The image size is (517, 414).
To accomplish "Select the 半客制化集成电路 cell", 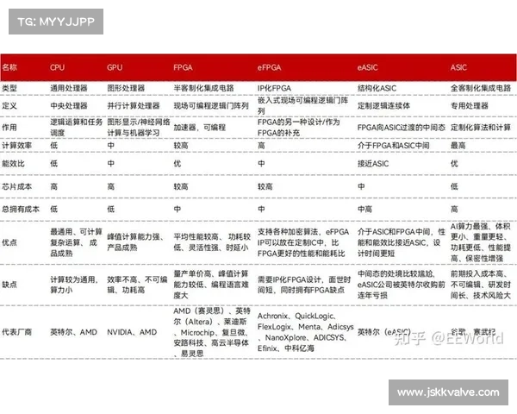I will click(x=206, y=88).
